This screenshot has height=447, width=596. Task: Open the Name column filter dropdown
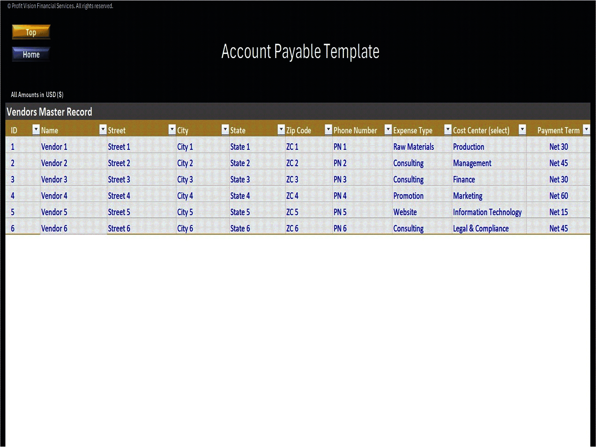103,129
